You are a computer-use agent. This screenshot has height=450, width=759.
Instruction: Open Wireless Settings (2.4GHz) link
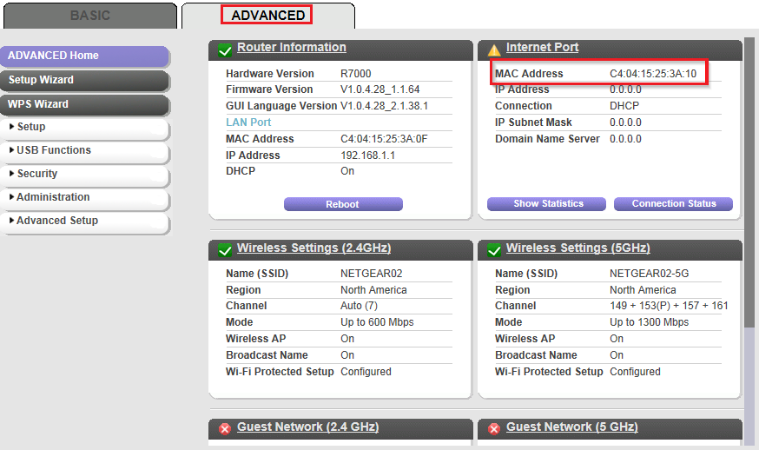(313, 248)
